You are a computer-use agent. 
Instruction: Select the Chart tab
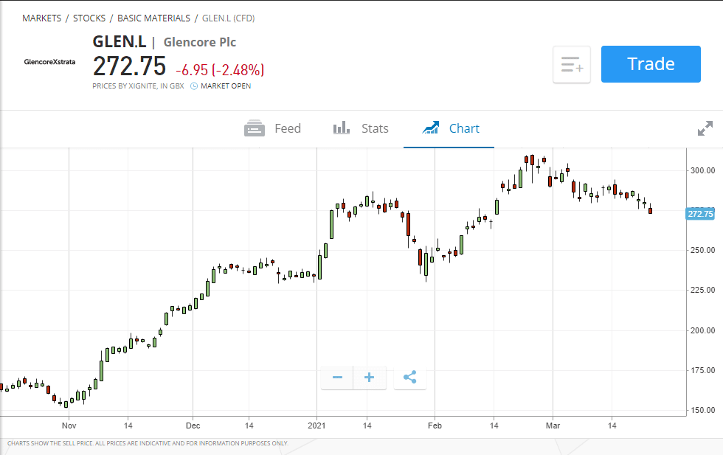pos(451,128)
